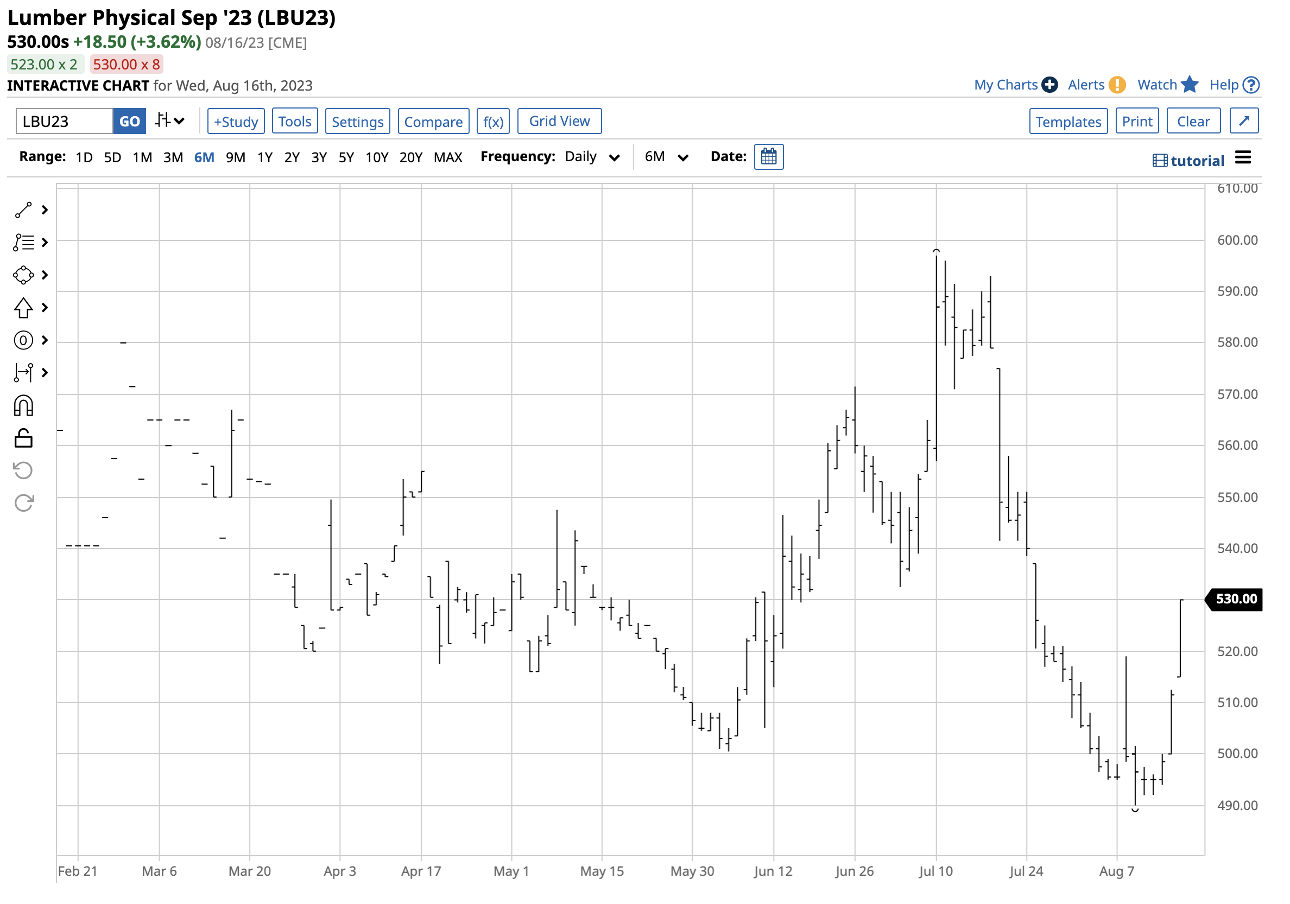
Task: Open the f(x) expressions button
Action: pos(494,122)
